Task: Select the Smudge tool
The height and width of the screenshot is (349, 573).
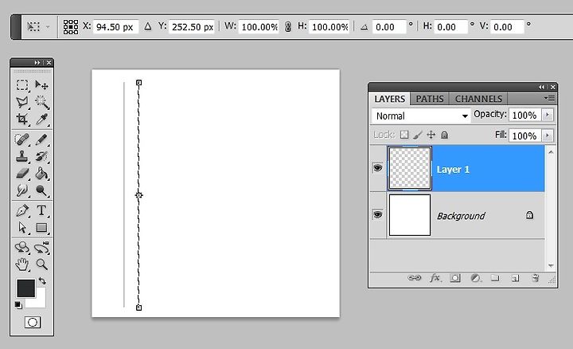Action: click(x=22, y=190)
